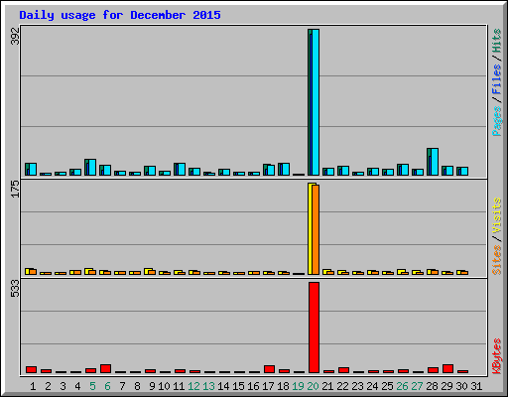Click the Hits legend label
Viewport: 508px width, 397px height.
point(497,41)
